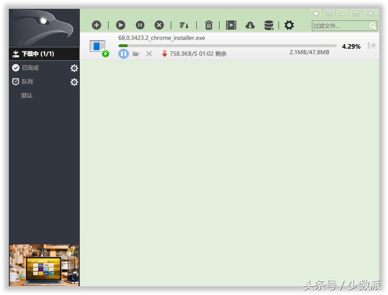The height and width of the screenshot is (295, 388).
Task: Resume all downloads with the Start All icon
Action: coord(120,25)
